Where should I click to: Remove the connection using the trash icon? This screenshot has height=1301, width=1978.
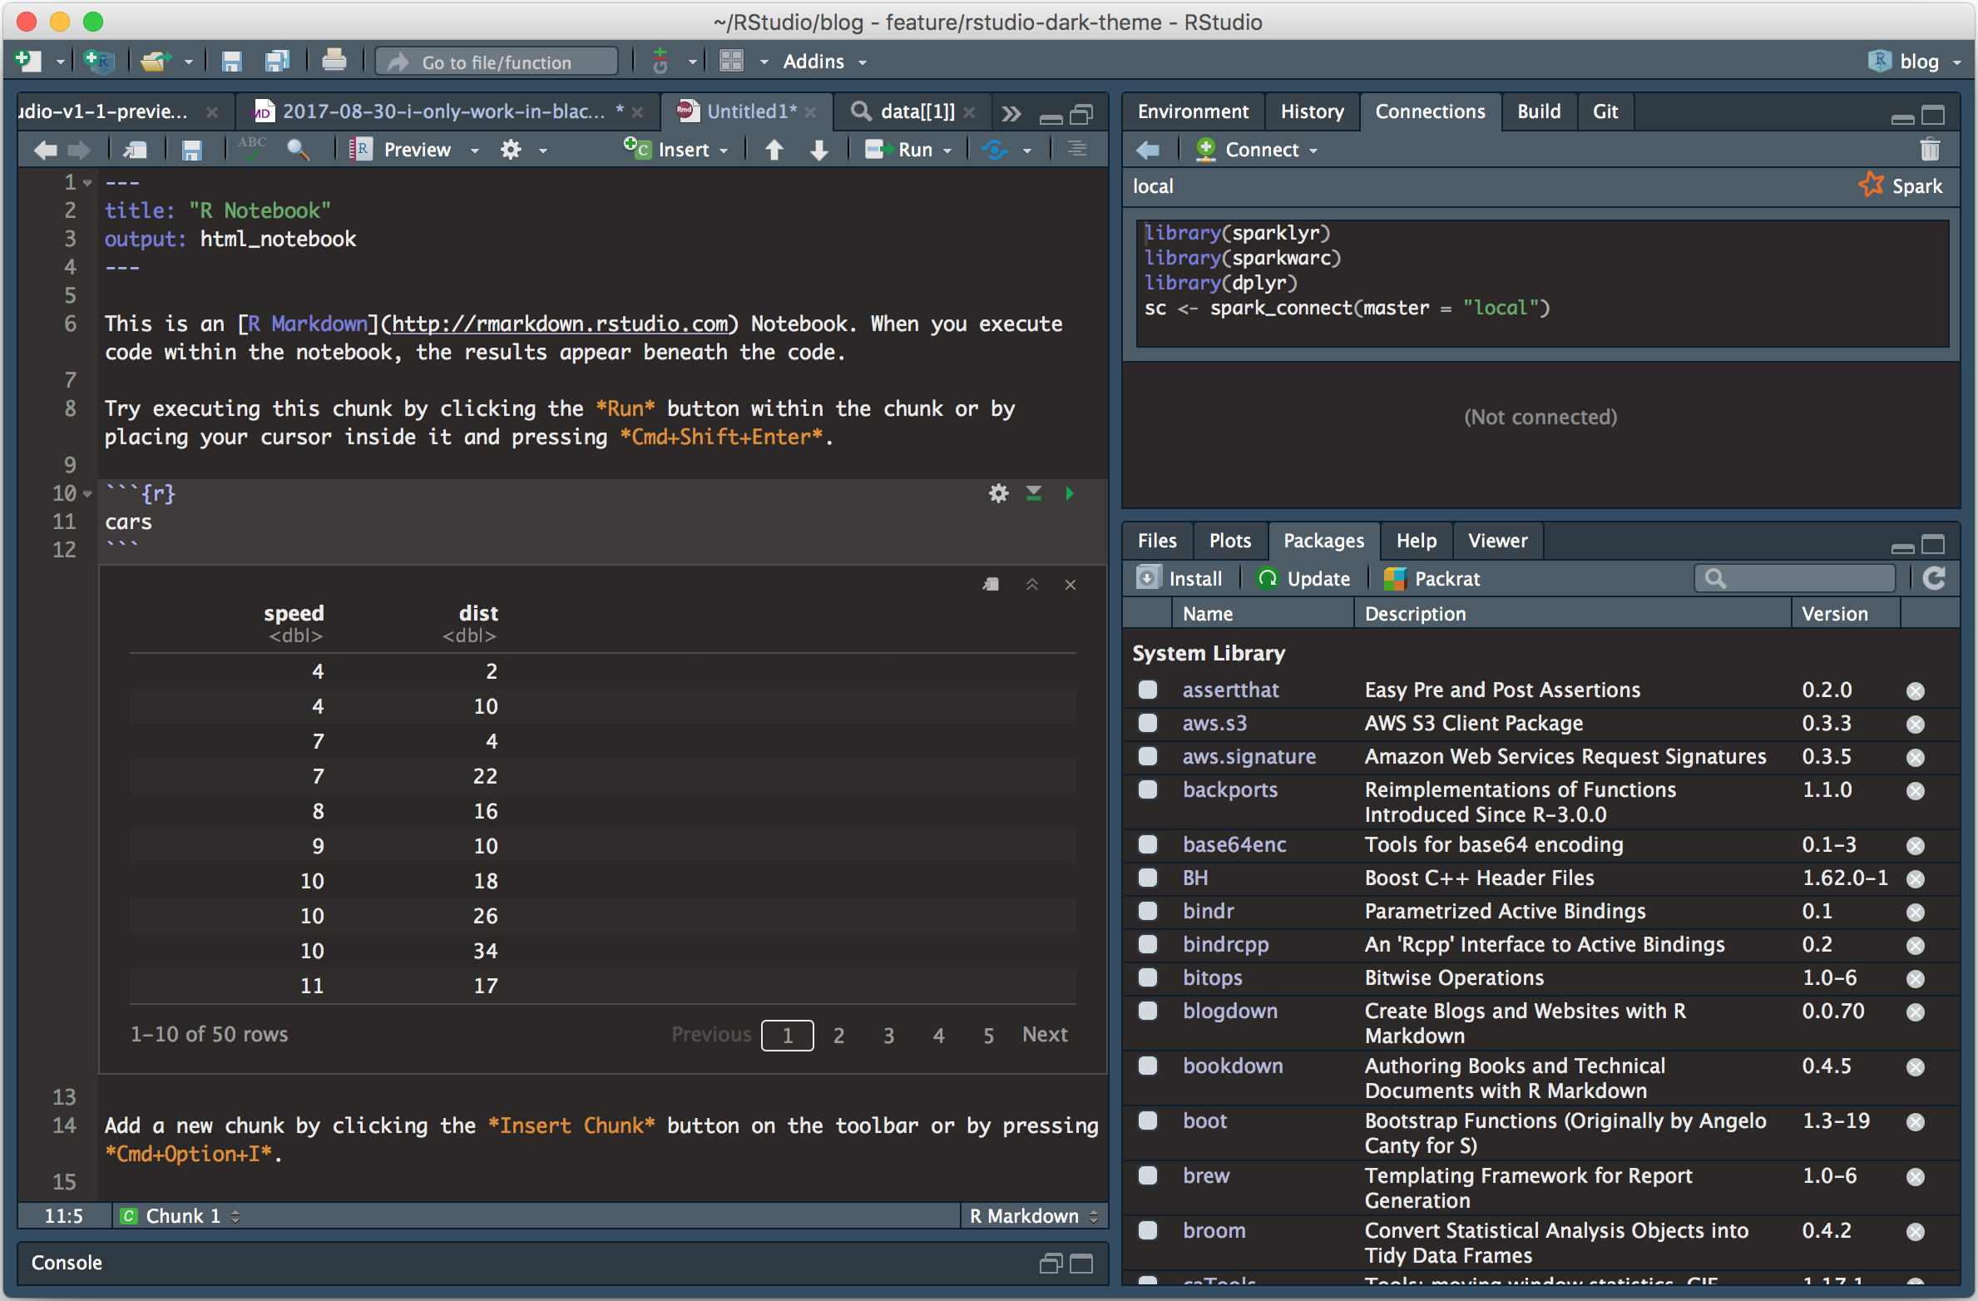[x=1931, y=150]
